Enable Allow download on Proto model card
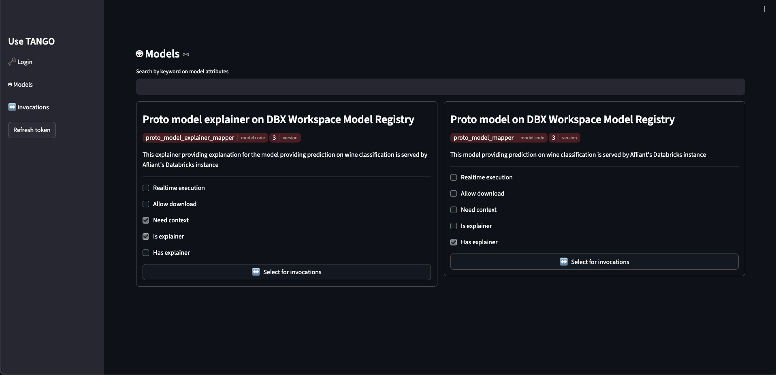776x375 pixels. pyautogui.click(x=454, y=194)
